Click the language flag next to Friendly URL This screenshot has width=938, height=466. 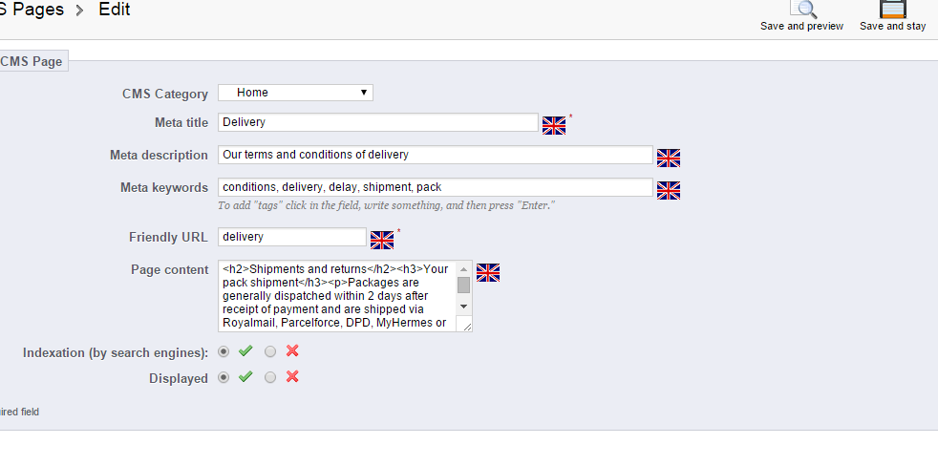click(x=382, y=240)
